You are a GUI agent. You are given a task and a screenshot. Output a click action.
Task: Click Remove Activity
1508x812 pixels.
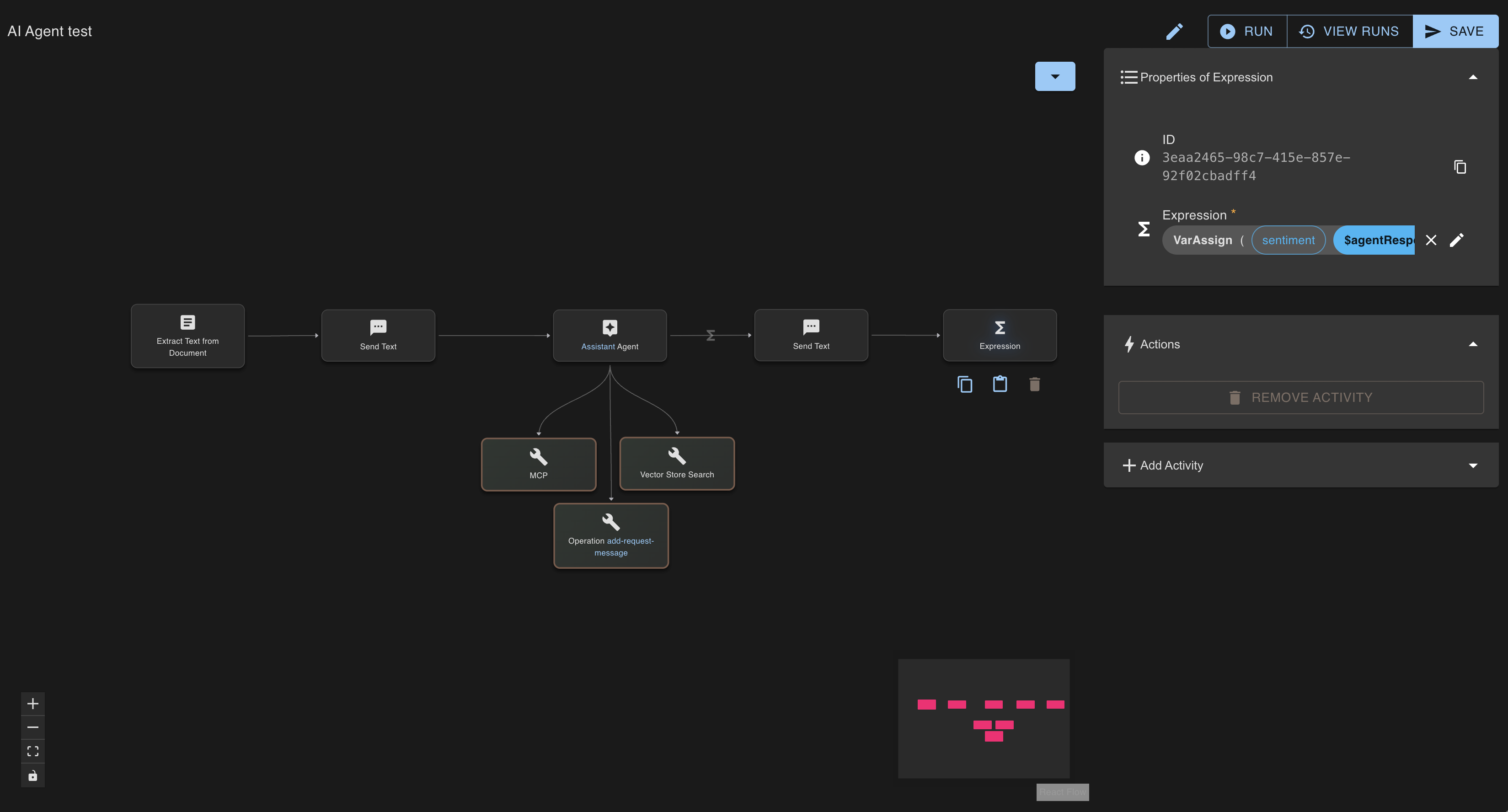[x=1301, y=397]
